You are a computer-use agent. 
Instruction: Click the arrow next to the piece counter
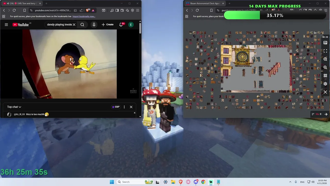(x=326, y=114)
